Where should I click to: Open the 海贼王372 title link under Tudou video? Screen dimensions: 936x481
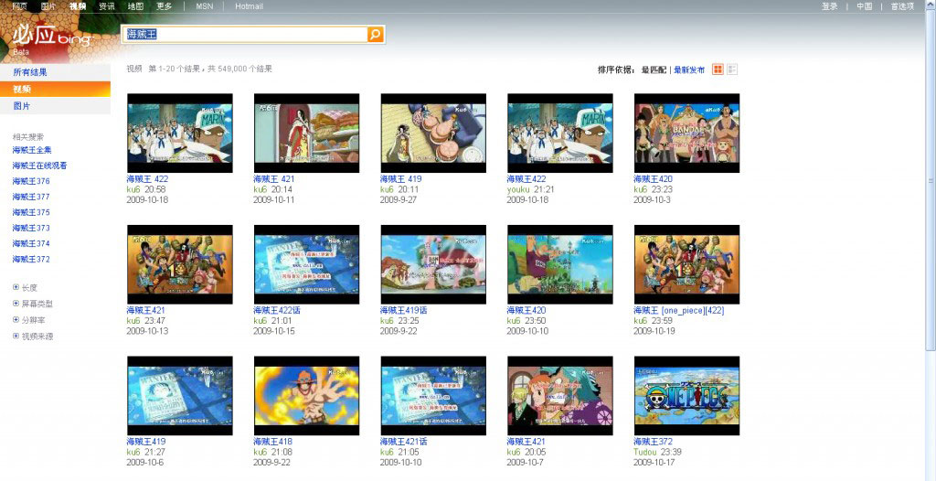653,443
